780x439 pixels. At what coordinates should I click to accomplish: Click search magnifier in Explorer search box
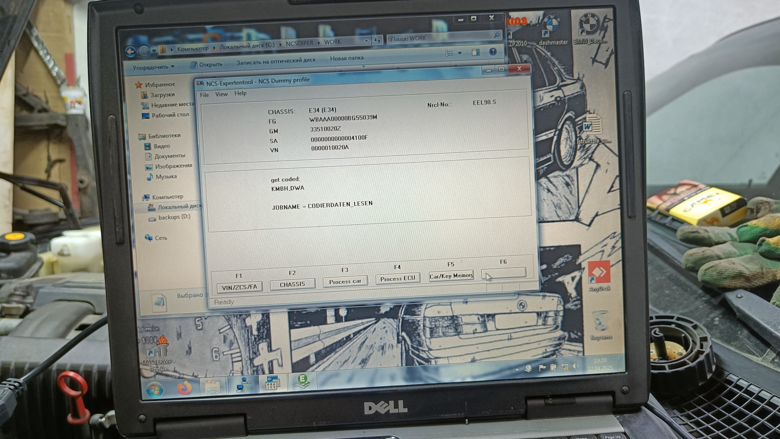(496, 36)
